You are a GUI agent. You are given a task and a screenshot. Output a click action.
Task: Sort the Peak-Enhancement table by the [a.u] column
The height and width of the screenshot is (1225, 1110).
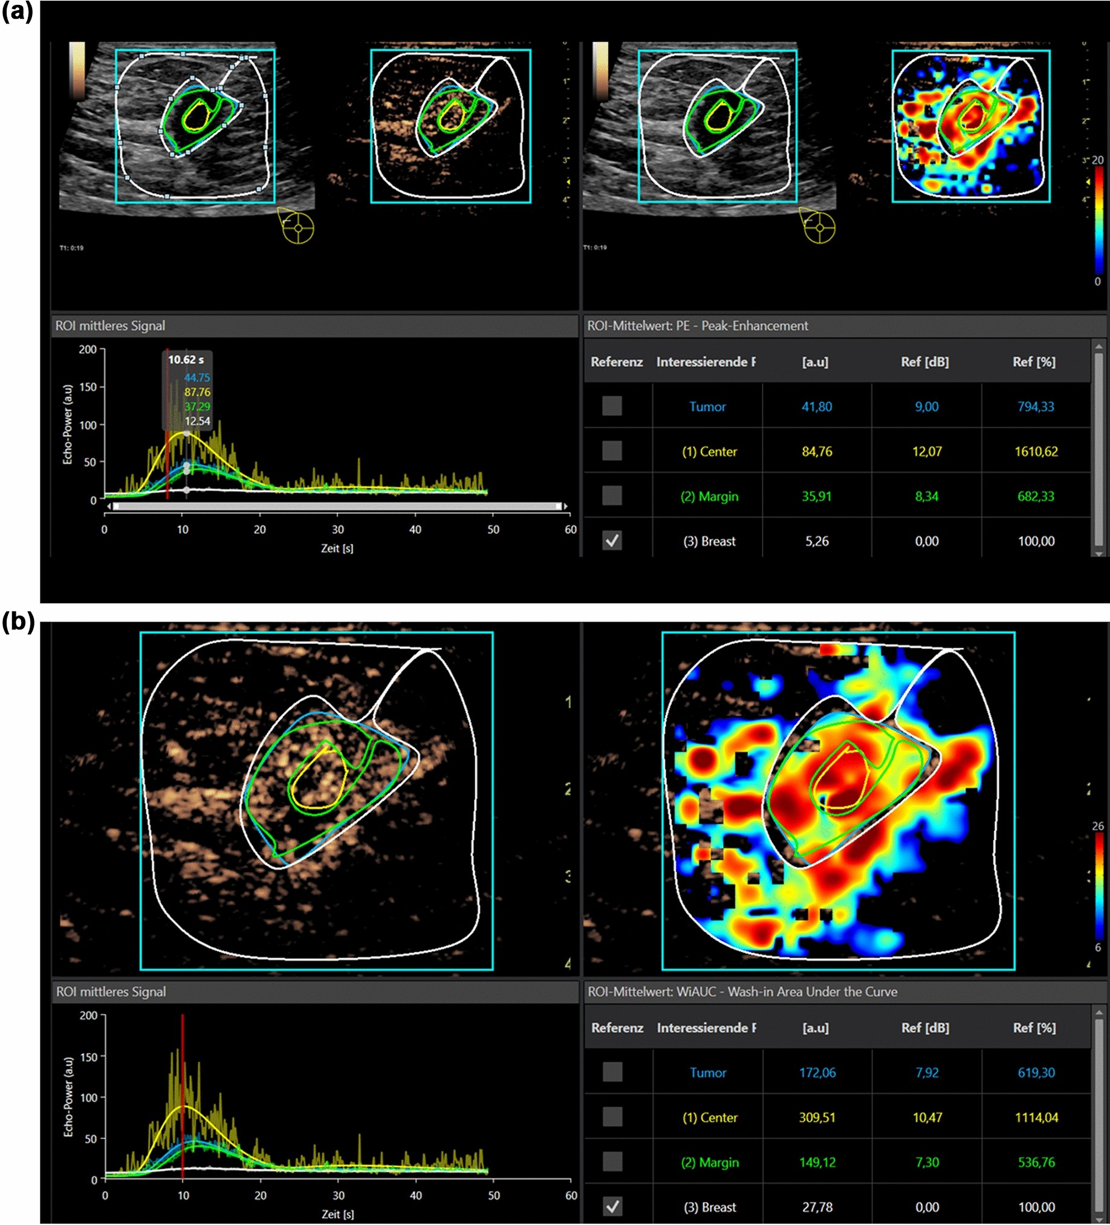[816, 362]
